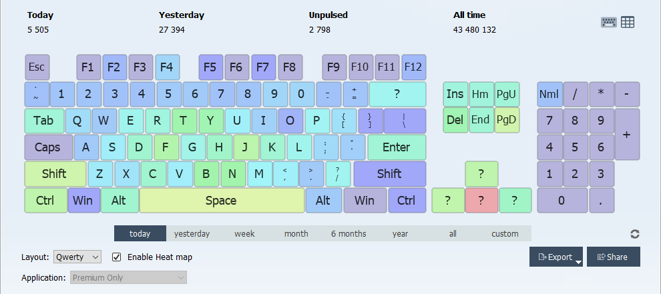661x294 pixels.
Task: Click the Esc key on the heat map
Action: pos(37,67)
